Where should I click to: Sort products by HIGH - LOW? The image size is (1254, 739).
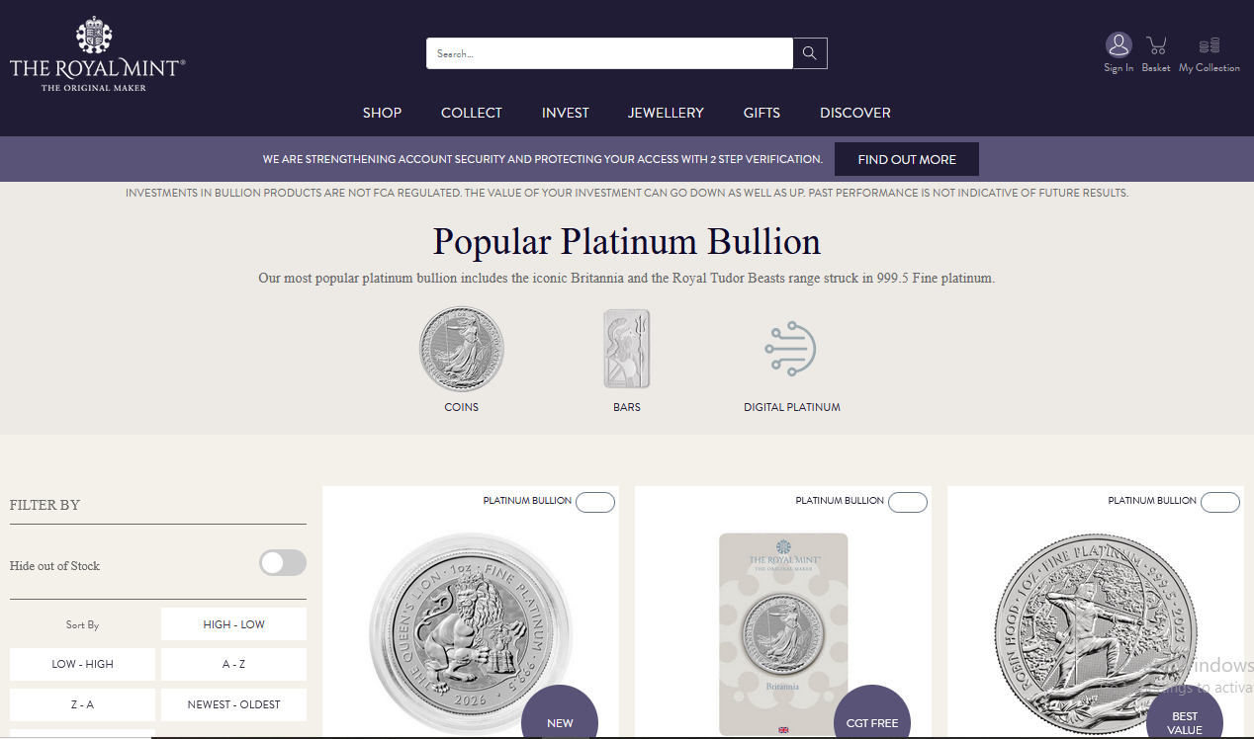tap(233, 623)
